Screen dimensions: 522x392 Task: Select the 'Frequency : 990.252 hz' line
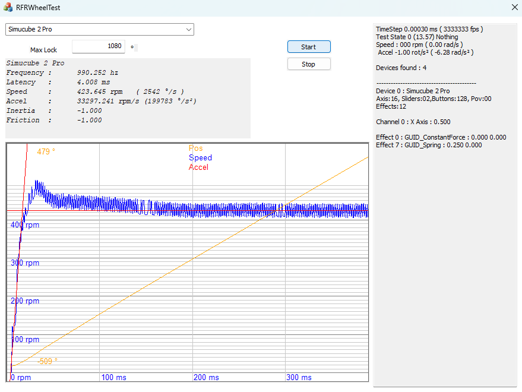pos(62,72)
